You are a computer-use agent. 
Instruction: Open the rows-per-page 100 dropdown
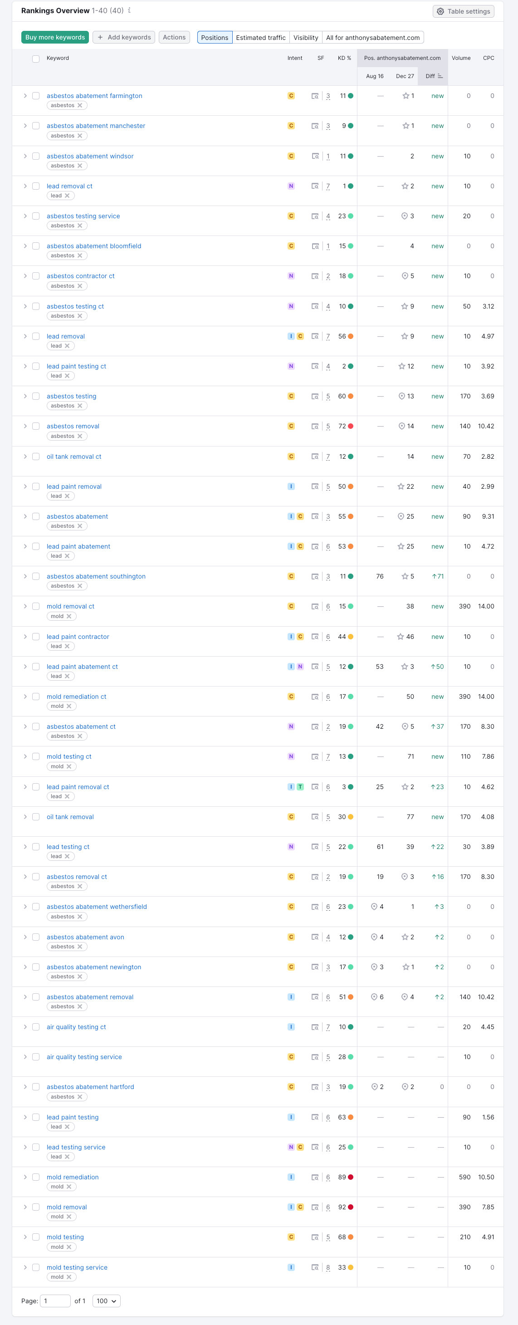coord(107,1301)
